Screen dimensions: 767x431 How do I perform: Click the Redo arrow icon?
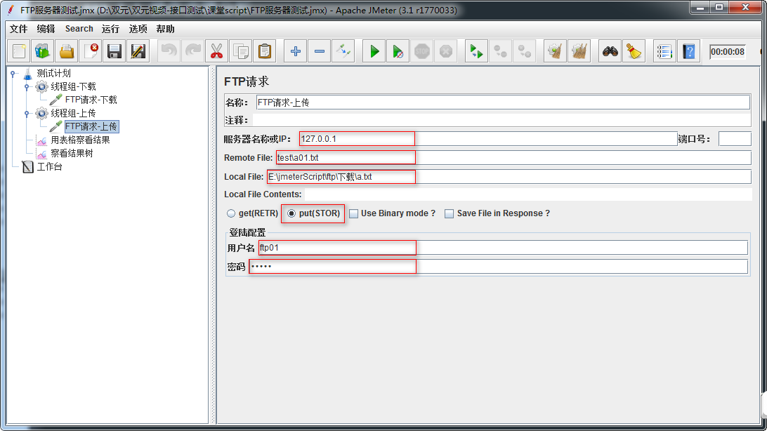pos(192,51)
